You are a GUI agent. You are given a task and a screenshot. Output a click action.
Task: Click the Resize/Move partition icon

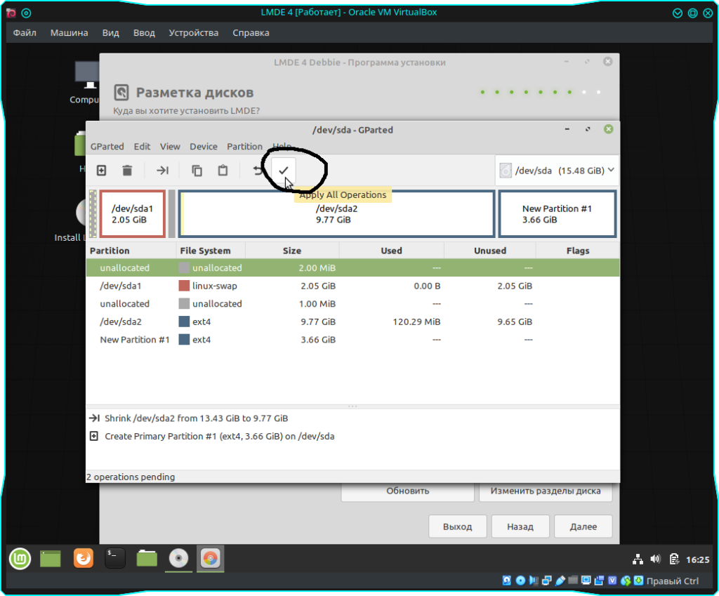[162, 171]
